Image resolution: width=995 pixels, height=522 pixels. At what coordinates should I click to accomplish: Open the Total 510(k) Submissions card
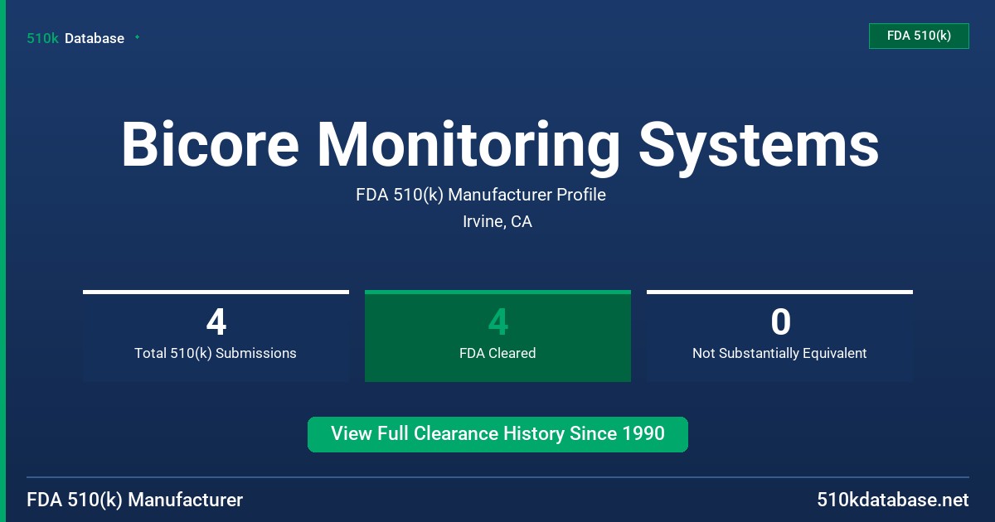(216, 336)
